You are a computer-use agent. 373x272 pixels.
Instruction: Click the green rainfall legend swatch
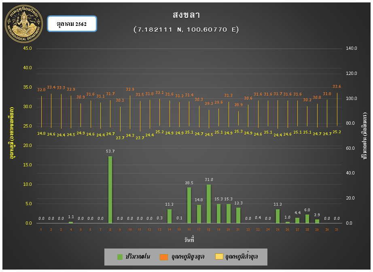[x=120, y=257]
